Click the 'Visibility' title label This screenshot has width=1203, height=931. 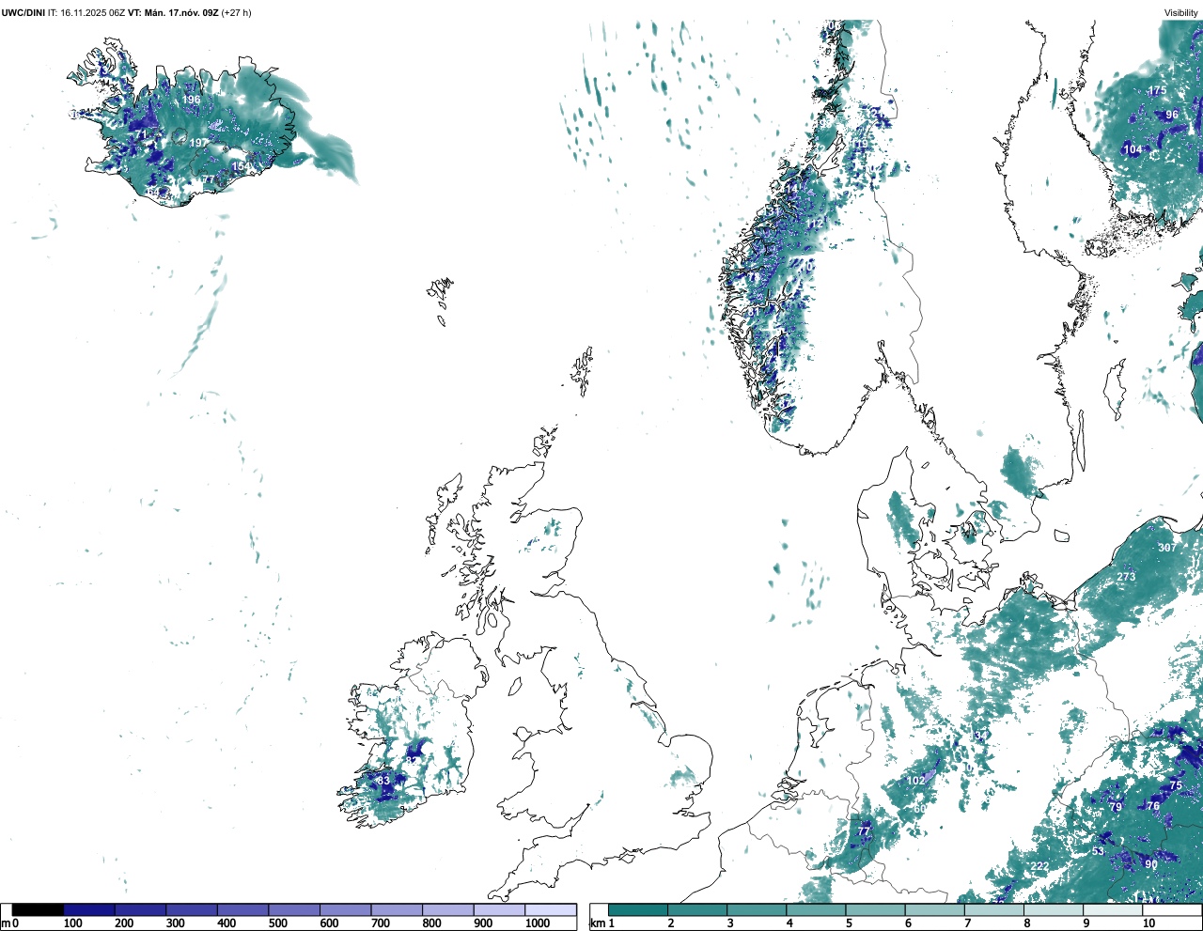click(x=1180, y=12)
